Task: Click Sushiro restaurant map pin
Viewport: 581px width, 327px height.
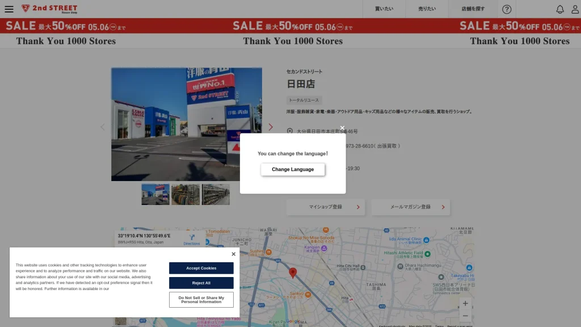Action: 268,252
